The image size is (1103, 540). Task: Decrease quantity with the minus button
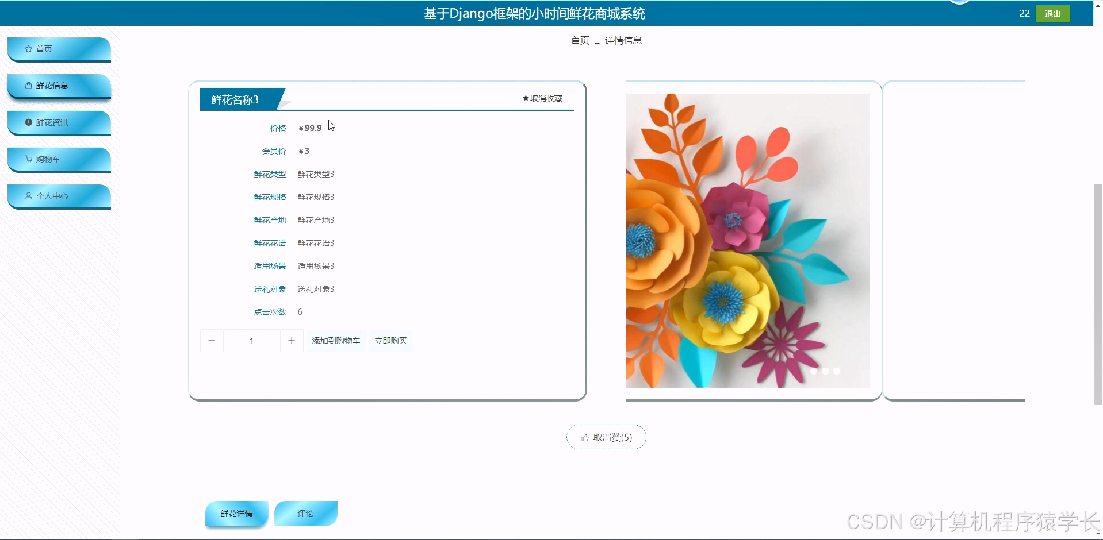coord(212,341)
